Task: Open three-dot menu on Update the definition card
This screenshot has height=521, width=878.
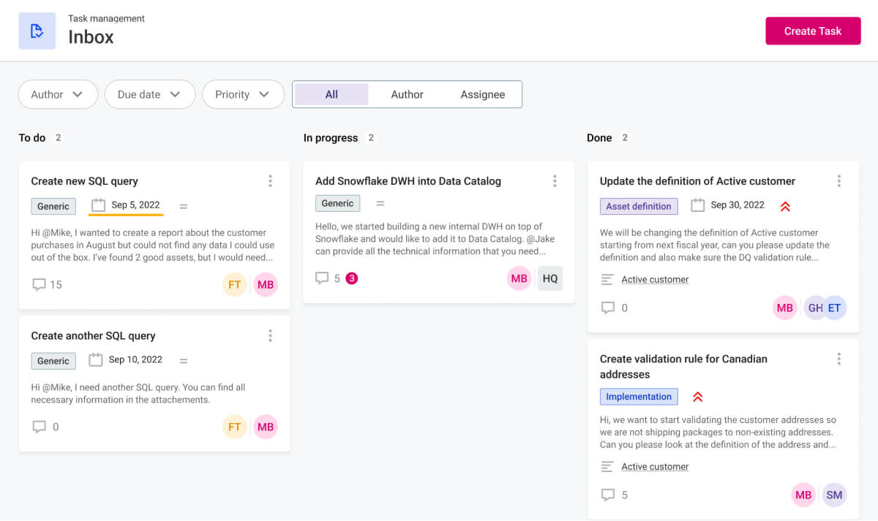Action: click(838, 181)
